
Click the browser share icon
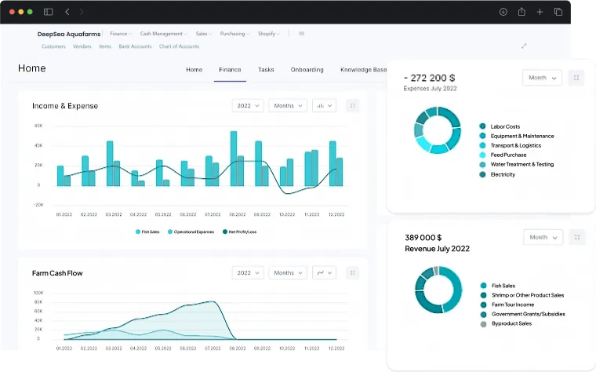coord(521,12)
